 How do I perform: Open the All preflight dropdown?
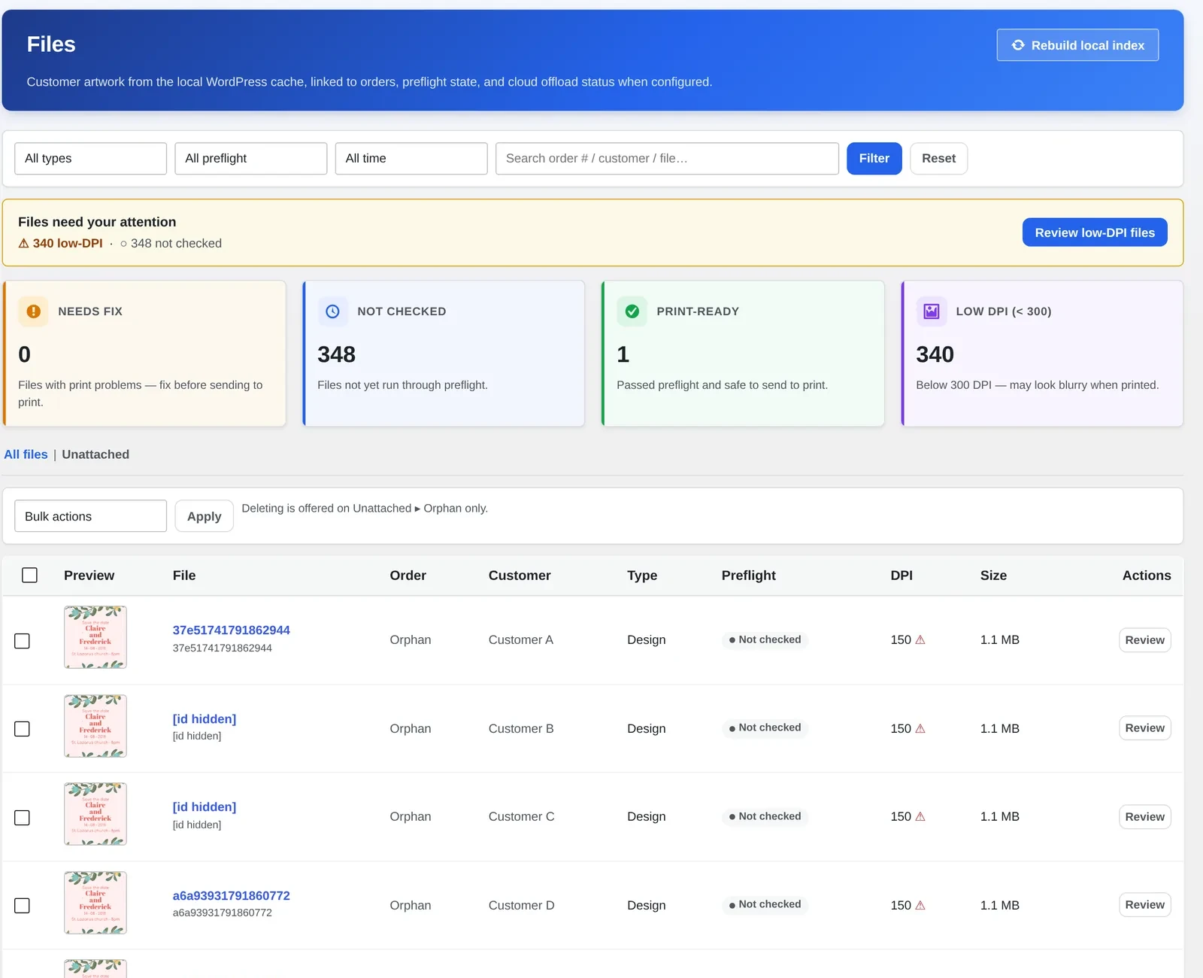click(250, 159)
